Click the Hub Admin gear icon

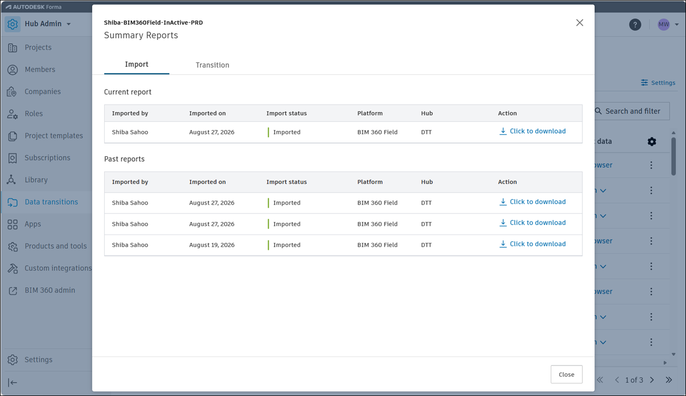13,24
